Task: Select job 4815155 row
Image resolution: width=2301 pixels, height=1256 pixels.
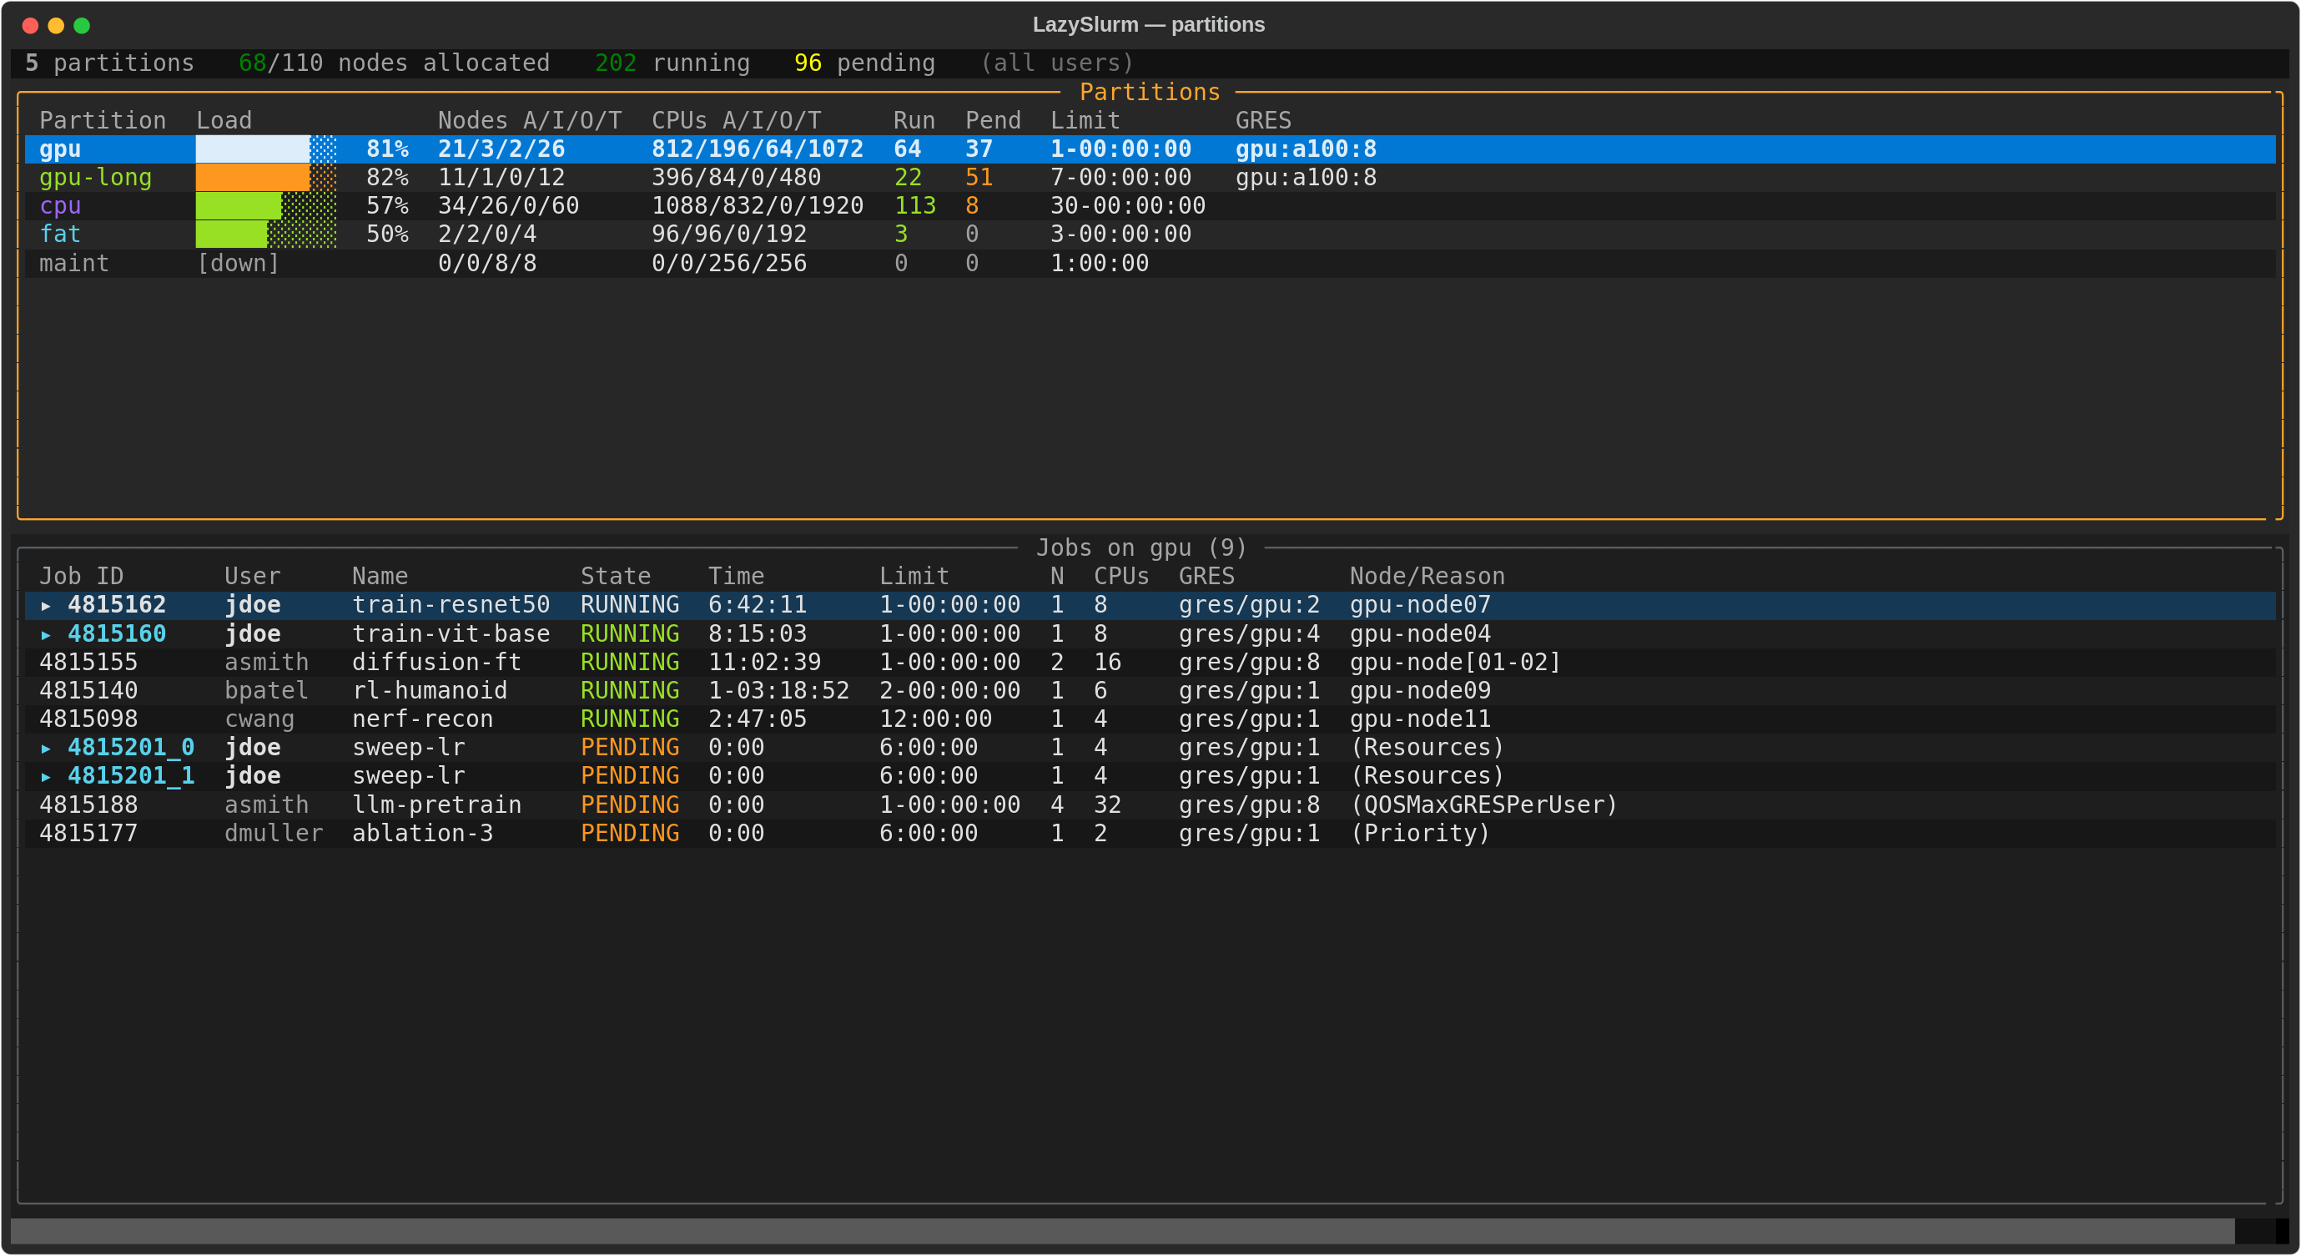Action: pyautogui.click(x=1150, y=663)
